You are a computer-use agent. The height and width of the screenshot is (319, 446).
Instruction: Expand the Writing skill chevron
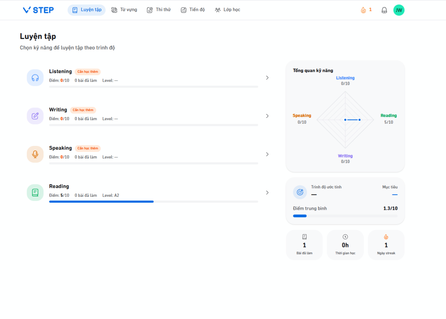[x=267, y=116]
